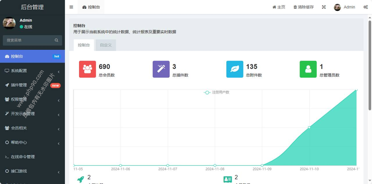Click the fullscreen expand icon
The width and height of the screenshot is (372, 184).
[x=324, y=7]
